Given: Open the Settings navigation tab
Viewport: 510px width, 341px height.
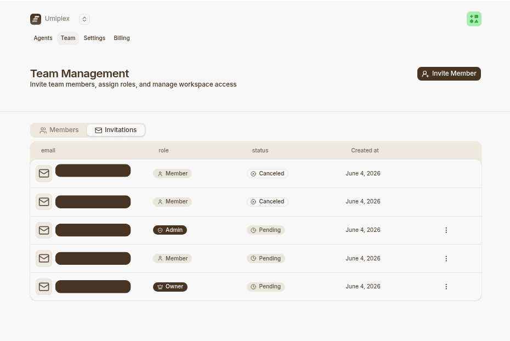Looking at the screenshot, I should 94,38.
